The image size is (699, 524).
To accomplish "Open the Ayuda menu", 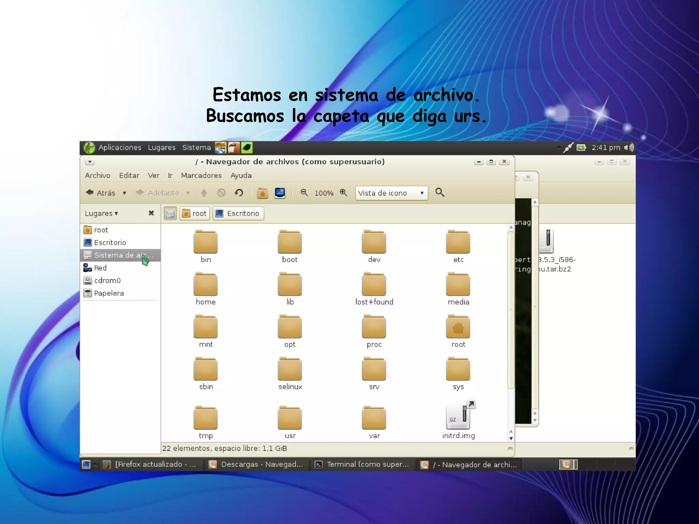I will 241,175.
